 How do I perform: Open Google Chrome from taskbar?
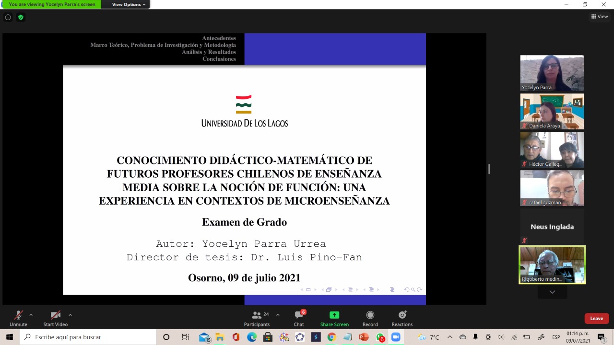[331, 337]
